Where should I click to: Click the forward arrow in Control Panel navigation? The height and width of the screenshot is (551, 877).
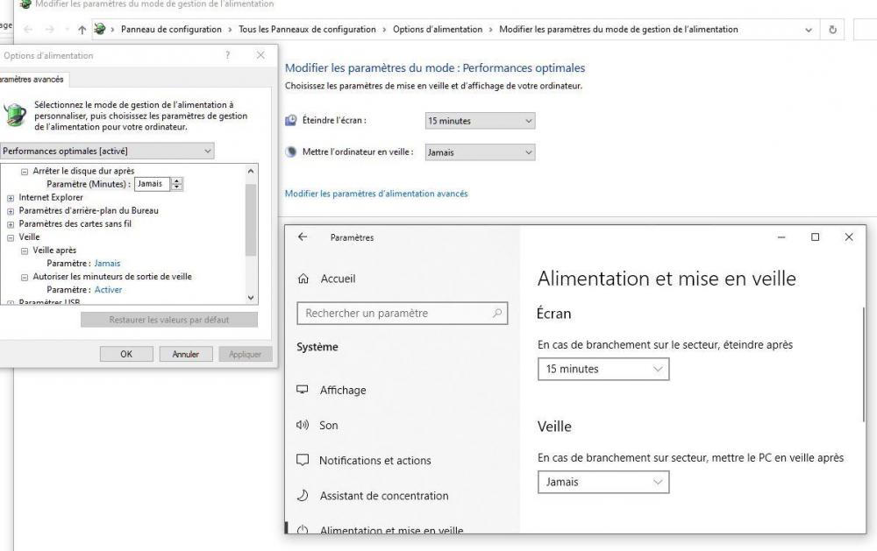pyautogui.click(x=49, y=30)
